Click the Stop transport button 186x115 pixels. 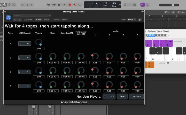[59, 5]
